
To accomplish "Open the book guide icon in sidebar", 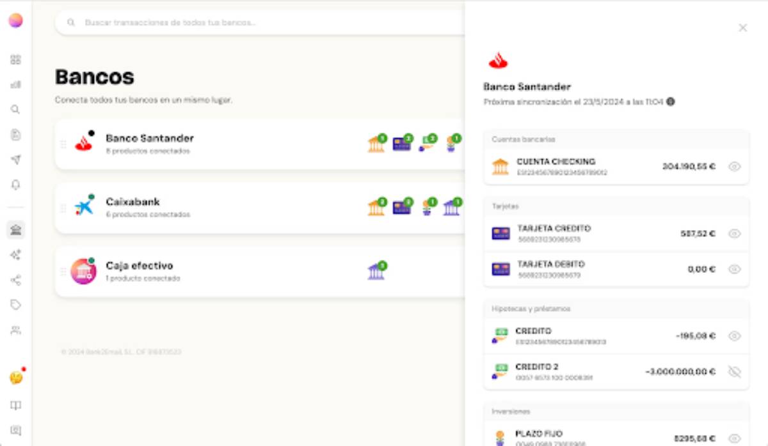I will [16, 406].
